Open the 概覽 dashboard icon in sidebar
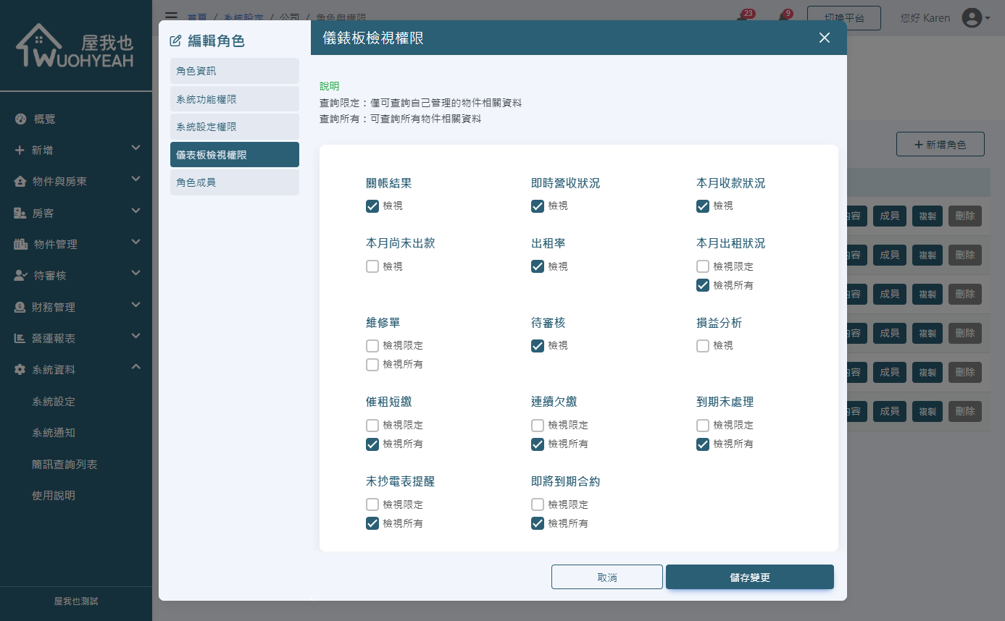1005x621 pixels. coord(20,119)
